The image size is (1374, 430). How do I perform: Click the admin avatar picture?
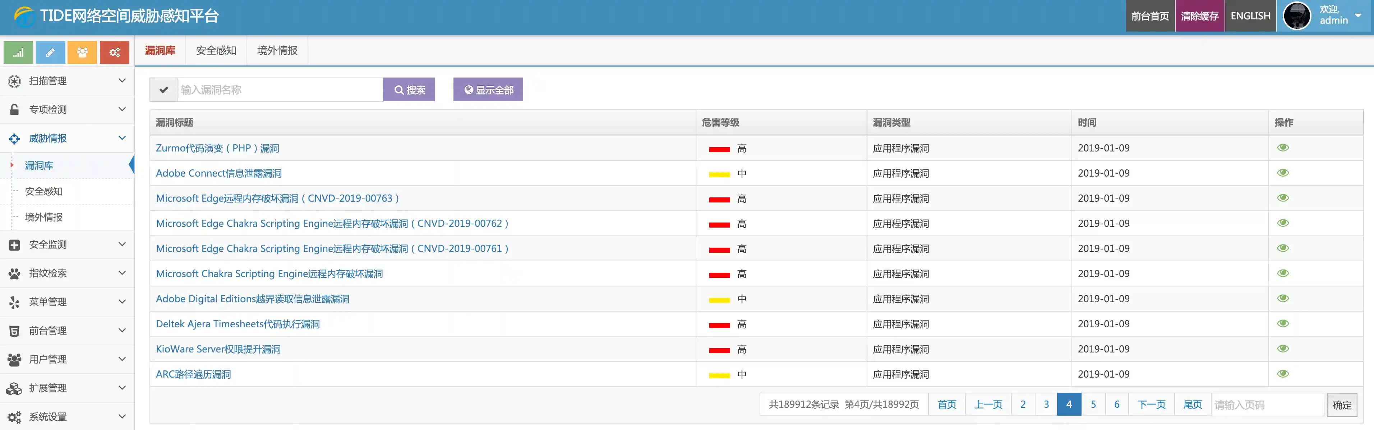pyautogui.click(x=1297, y=16)
